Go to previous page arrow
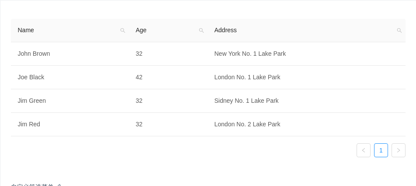The image size is (416, 186). [x=364, y=150]
